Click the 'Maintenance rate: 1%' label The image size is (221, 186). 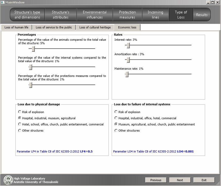[129, 69]
